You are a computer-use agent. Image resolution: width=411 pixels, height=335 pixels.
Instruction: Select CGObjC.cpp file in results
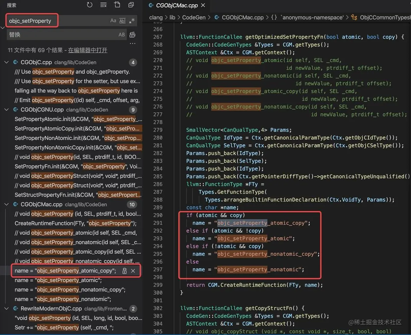36,62
